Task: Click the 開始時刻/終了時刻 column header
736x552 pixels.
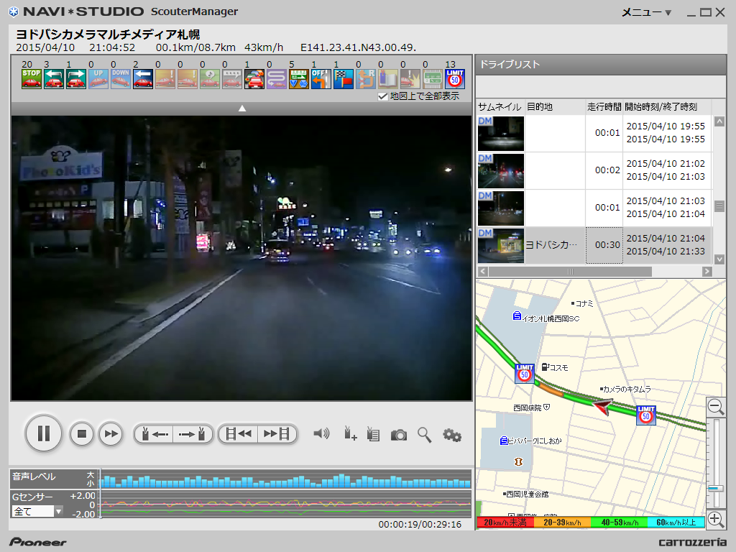Action: [x=661, y=106]
